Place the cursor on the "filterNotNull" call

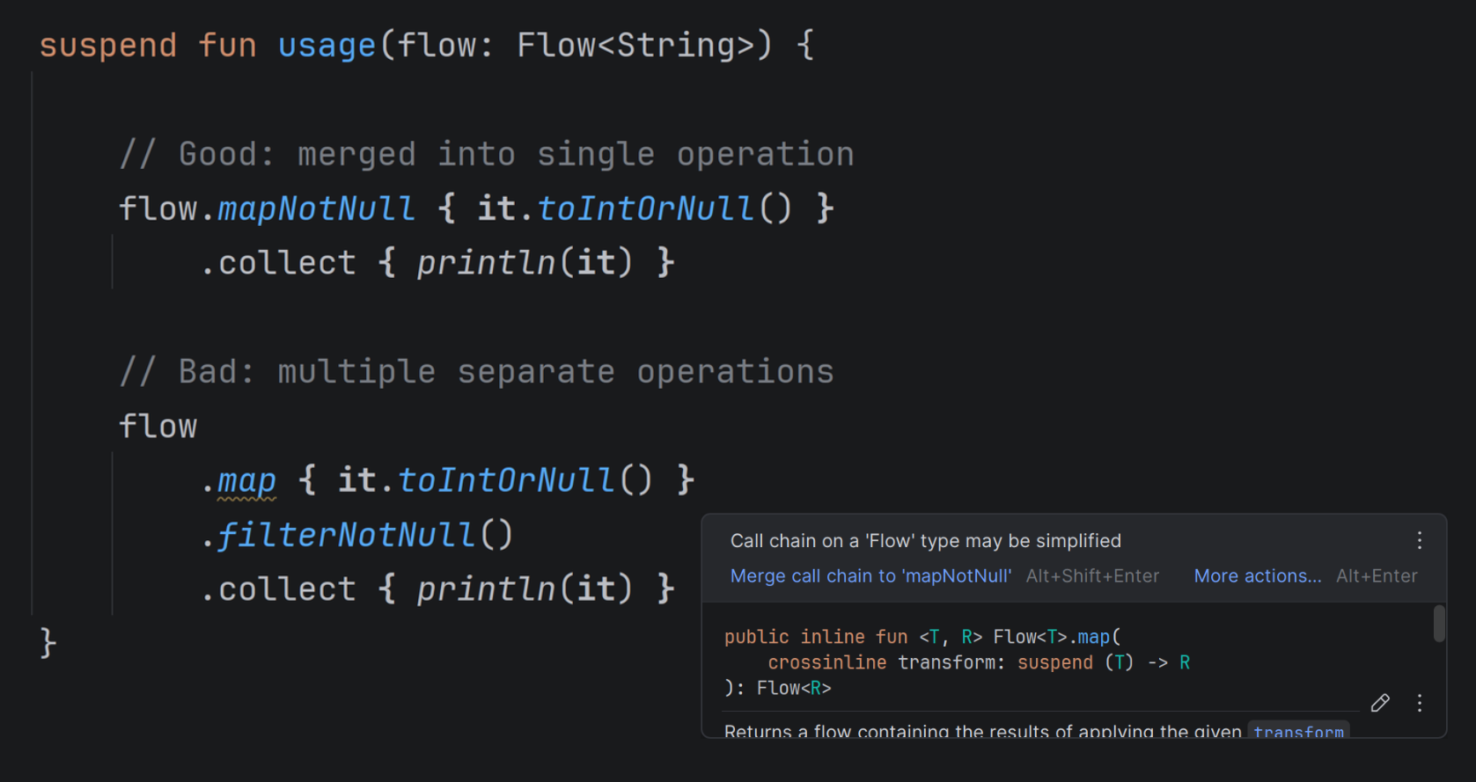[x=346, y=535]
